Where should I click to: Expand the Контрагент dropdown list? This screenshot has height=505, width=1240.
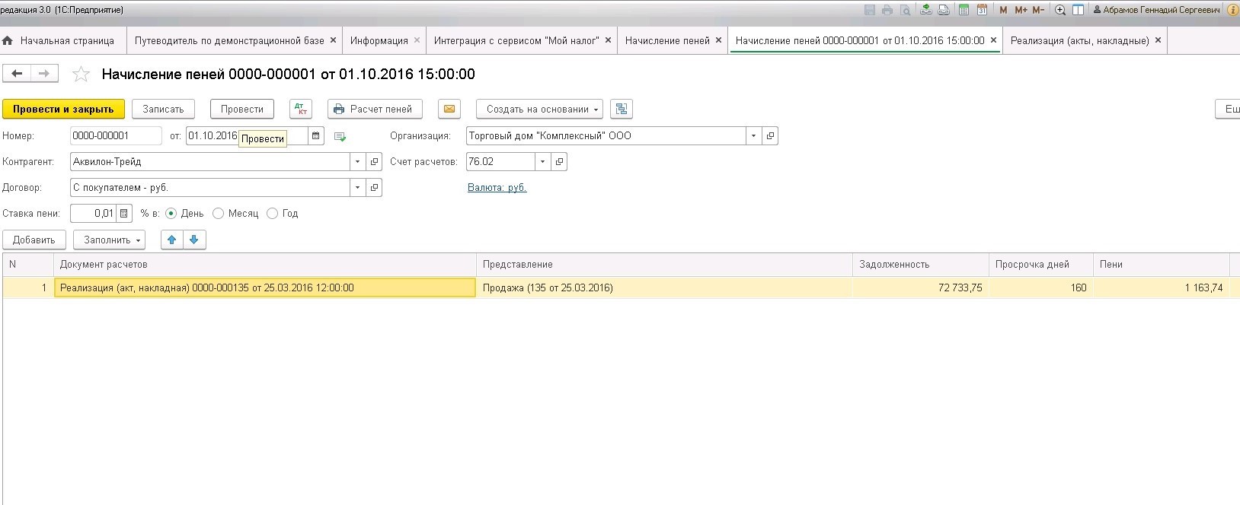pos(358,162)
